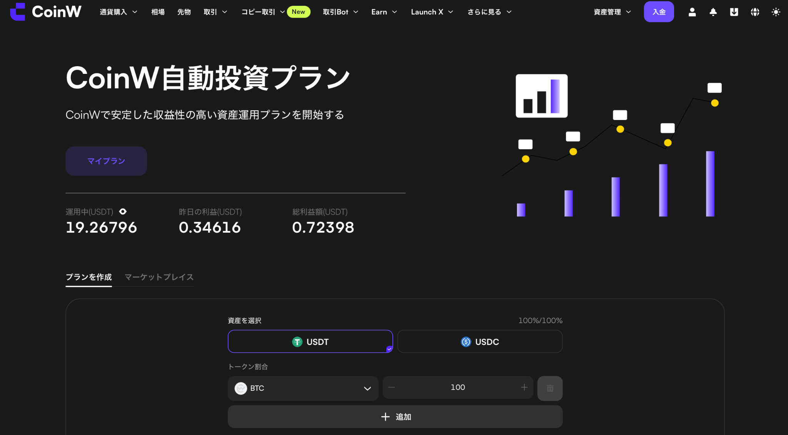788x435 pixels.
Task: Switch to the マーケットプレイス tab
Action: click(x=159, y=277)
